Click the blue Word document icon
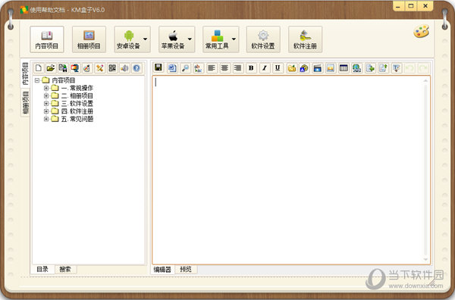The image size is (455, 300). point(172,68)
